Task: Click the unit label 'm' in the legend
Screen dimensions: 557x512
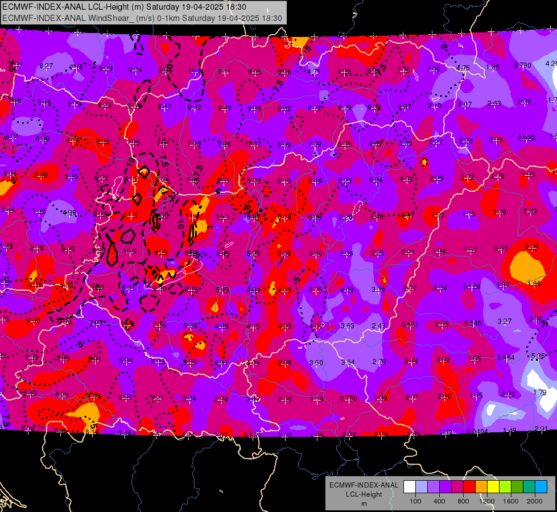Action: 364,504
